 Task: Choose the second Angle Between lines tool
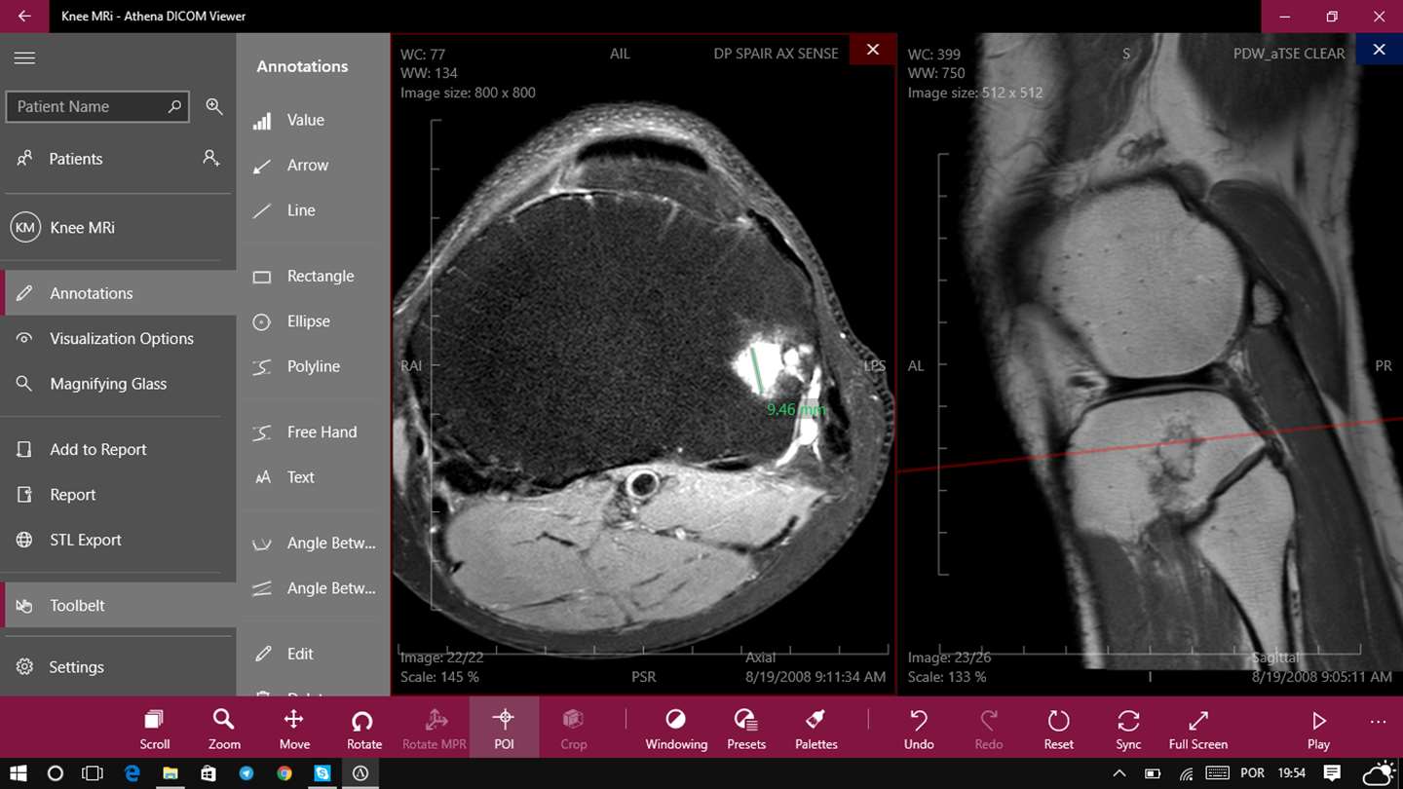coord(313,588)
